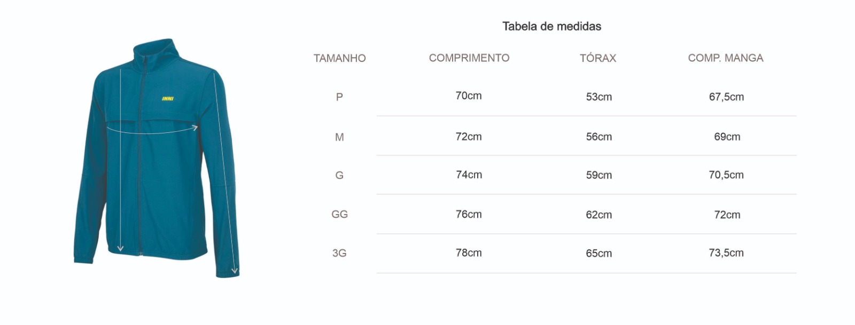The width and height of the screenshot is (855, 325).
Task: Click the Tabela de medidas title
Action: 551,26
